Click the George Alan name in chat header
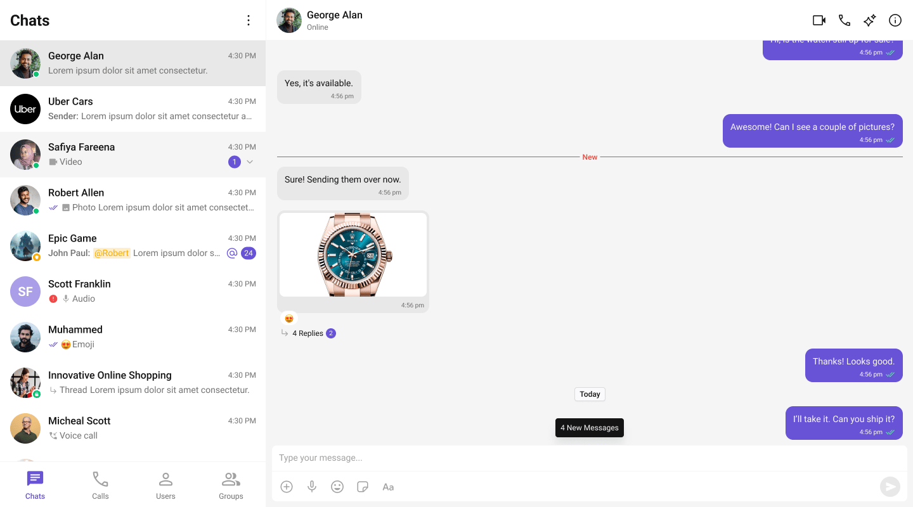Screen dimensions: 913x507 click(335, 15)
